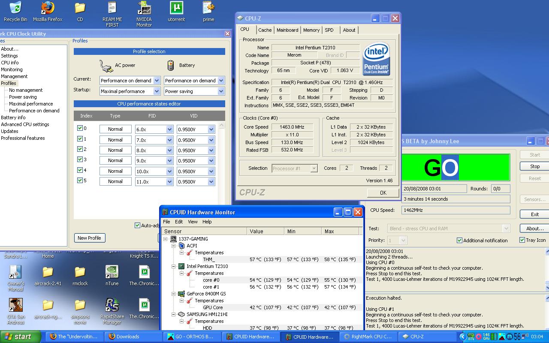The image size is (549, 343).
Task: Toggle the checkbox for performance state index 5
Action: point(80,181)
